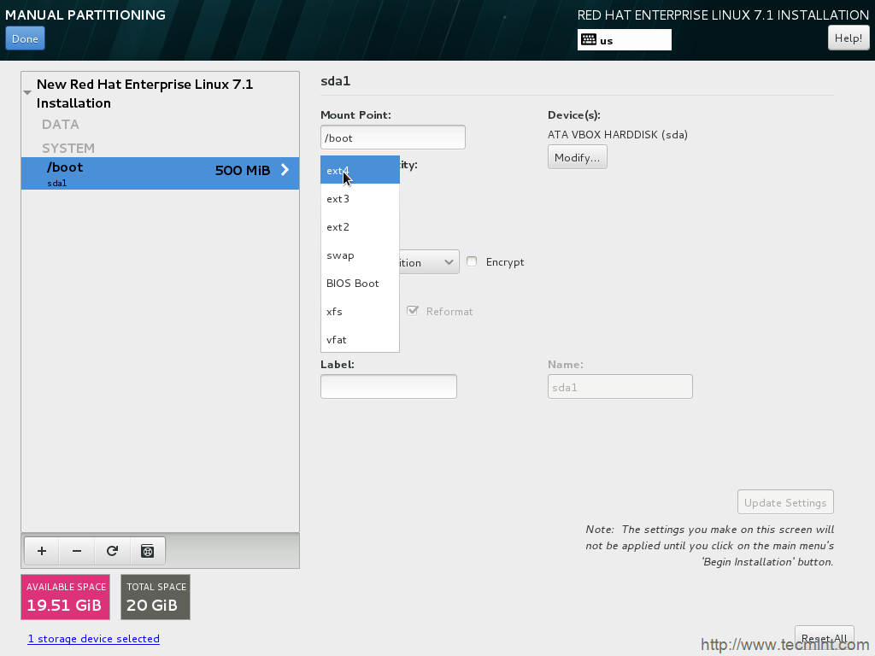Image resolution: width=875 pixels, height=656 pixels.
Task: Collapse the New Red Hat Enterprise Linux 7.1 Installation tree
Action: point(27,92)
